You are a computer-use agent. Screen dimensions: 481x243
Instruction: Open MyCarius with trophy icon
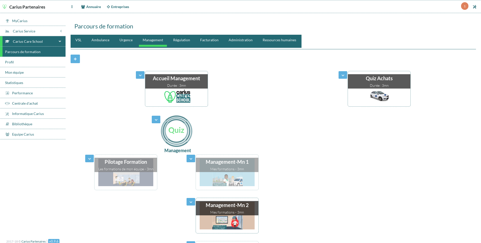(20, 21)
